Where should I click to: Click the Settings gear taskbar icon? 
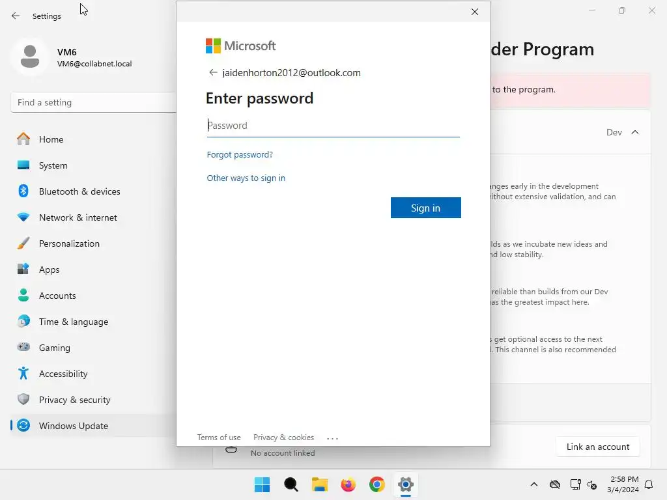[x=406, y=484]
